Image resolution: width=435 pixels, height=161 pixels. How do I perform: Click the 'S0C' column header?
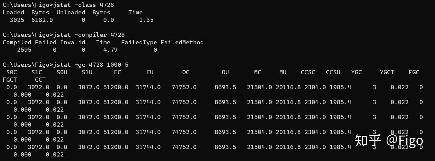tap(12, 72)
